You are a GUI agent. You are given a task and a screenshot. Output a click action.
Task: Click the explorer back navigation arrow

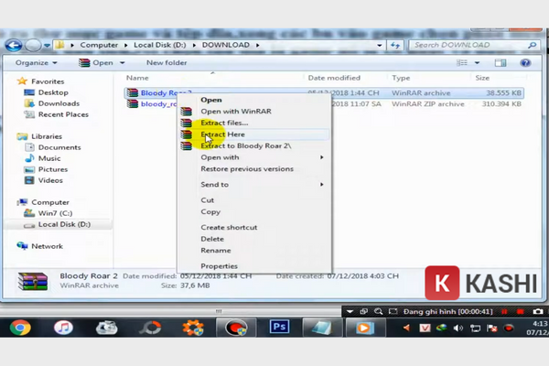pos(14,45)
